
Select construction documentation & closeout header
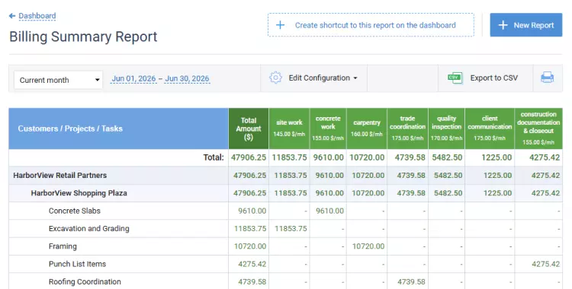click(538, 129)
